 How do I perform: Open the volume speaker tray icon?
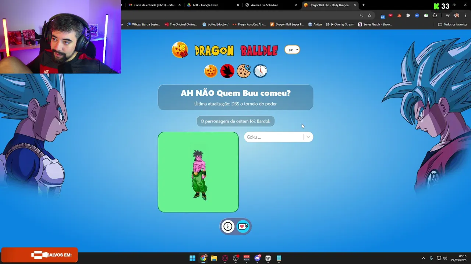point(445,258)
